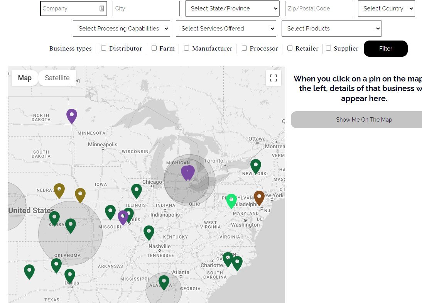This screenshot has height=303, width=422.
Task: Expand the Select Processing Capabilities dropdown
Action: click(122, 29)
